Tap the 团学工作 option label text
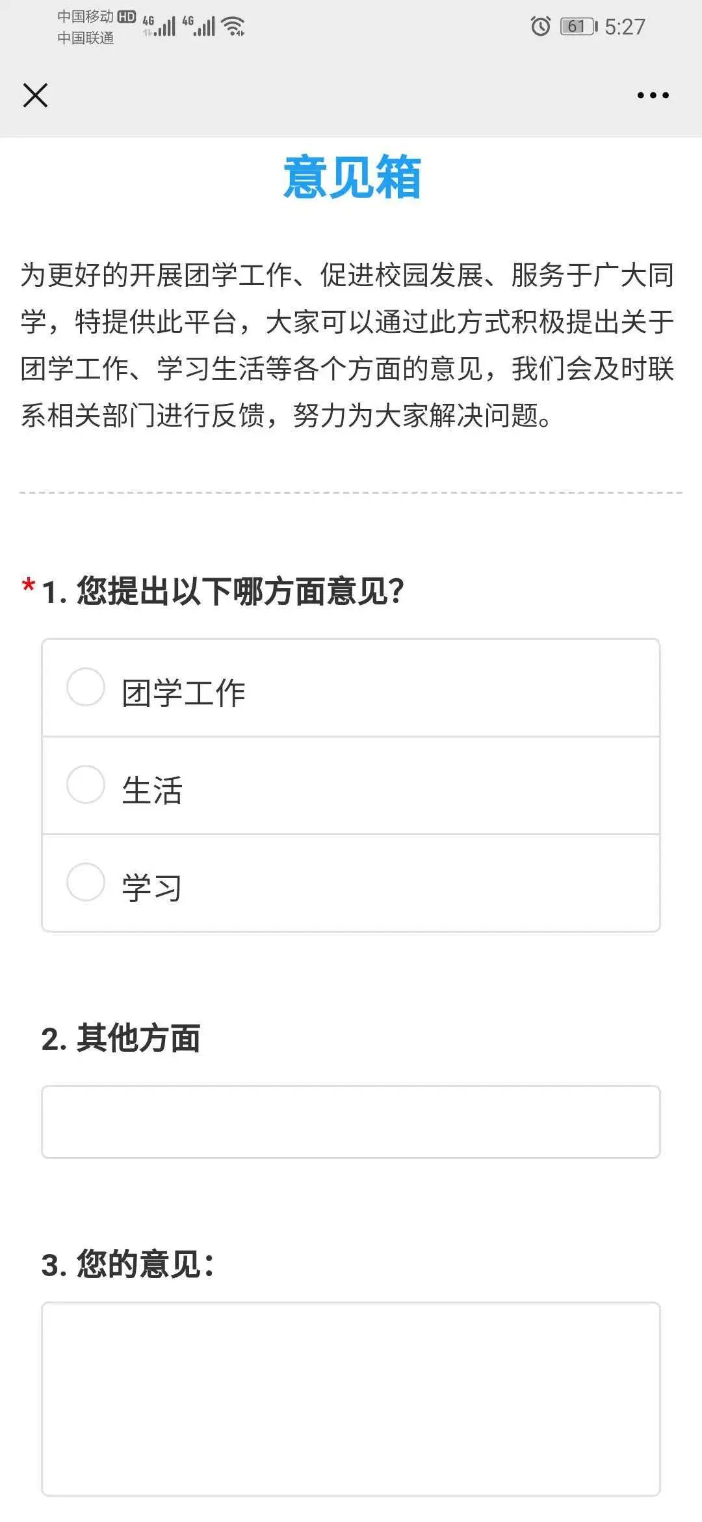 (183, 693)
